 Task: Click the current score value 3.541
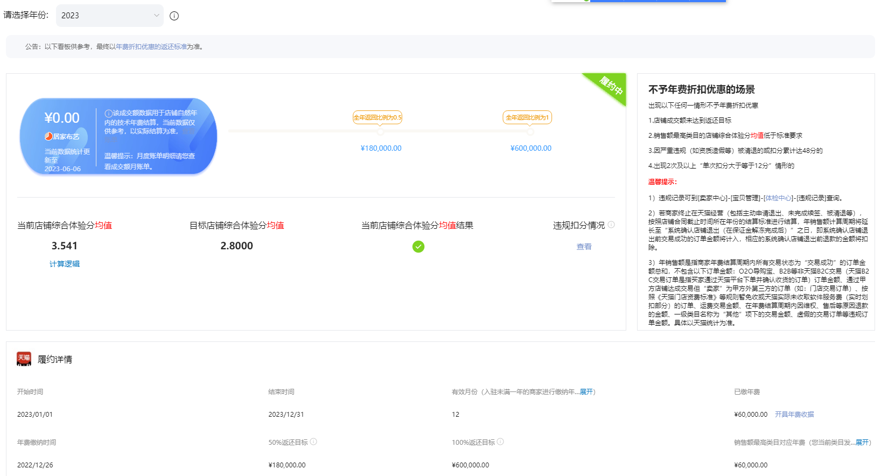[x=65, y=246]
